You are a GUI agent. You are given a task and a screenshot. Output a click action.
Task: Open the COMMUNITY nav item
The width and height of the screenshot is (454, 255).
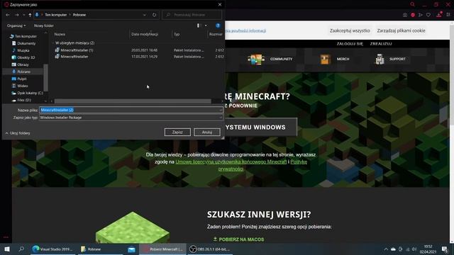click(x=270, y=59)
